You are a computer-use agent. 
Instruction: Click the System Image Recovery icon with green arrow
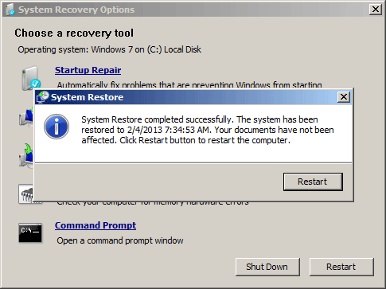(x=26, y=156)
